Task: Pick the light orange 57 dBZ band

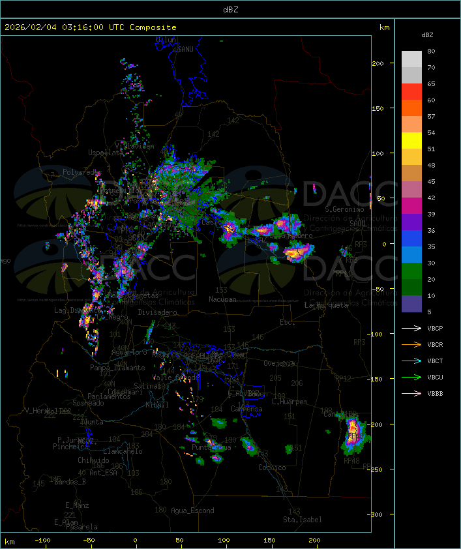Action: [411, 125]
